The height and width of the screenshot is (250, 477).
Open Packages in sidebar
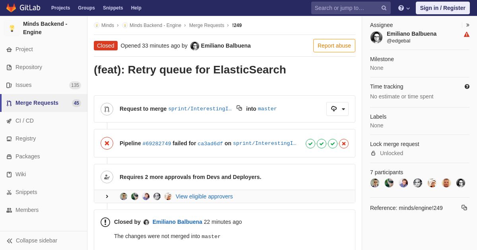coord(27,156)
